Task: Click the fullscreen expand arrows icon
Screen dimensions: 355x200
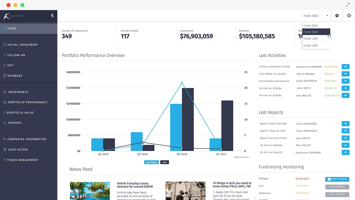Action: point(348,5)
